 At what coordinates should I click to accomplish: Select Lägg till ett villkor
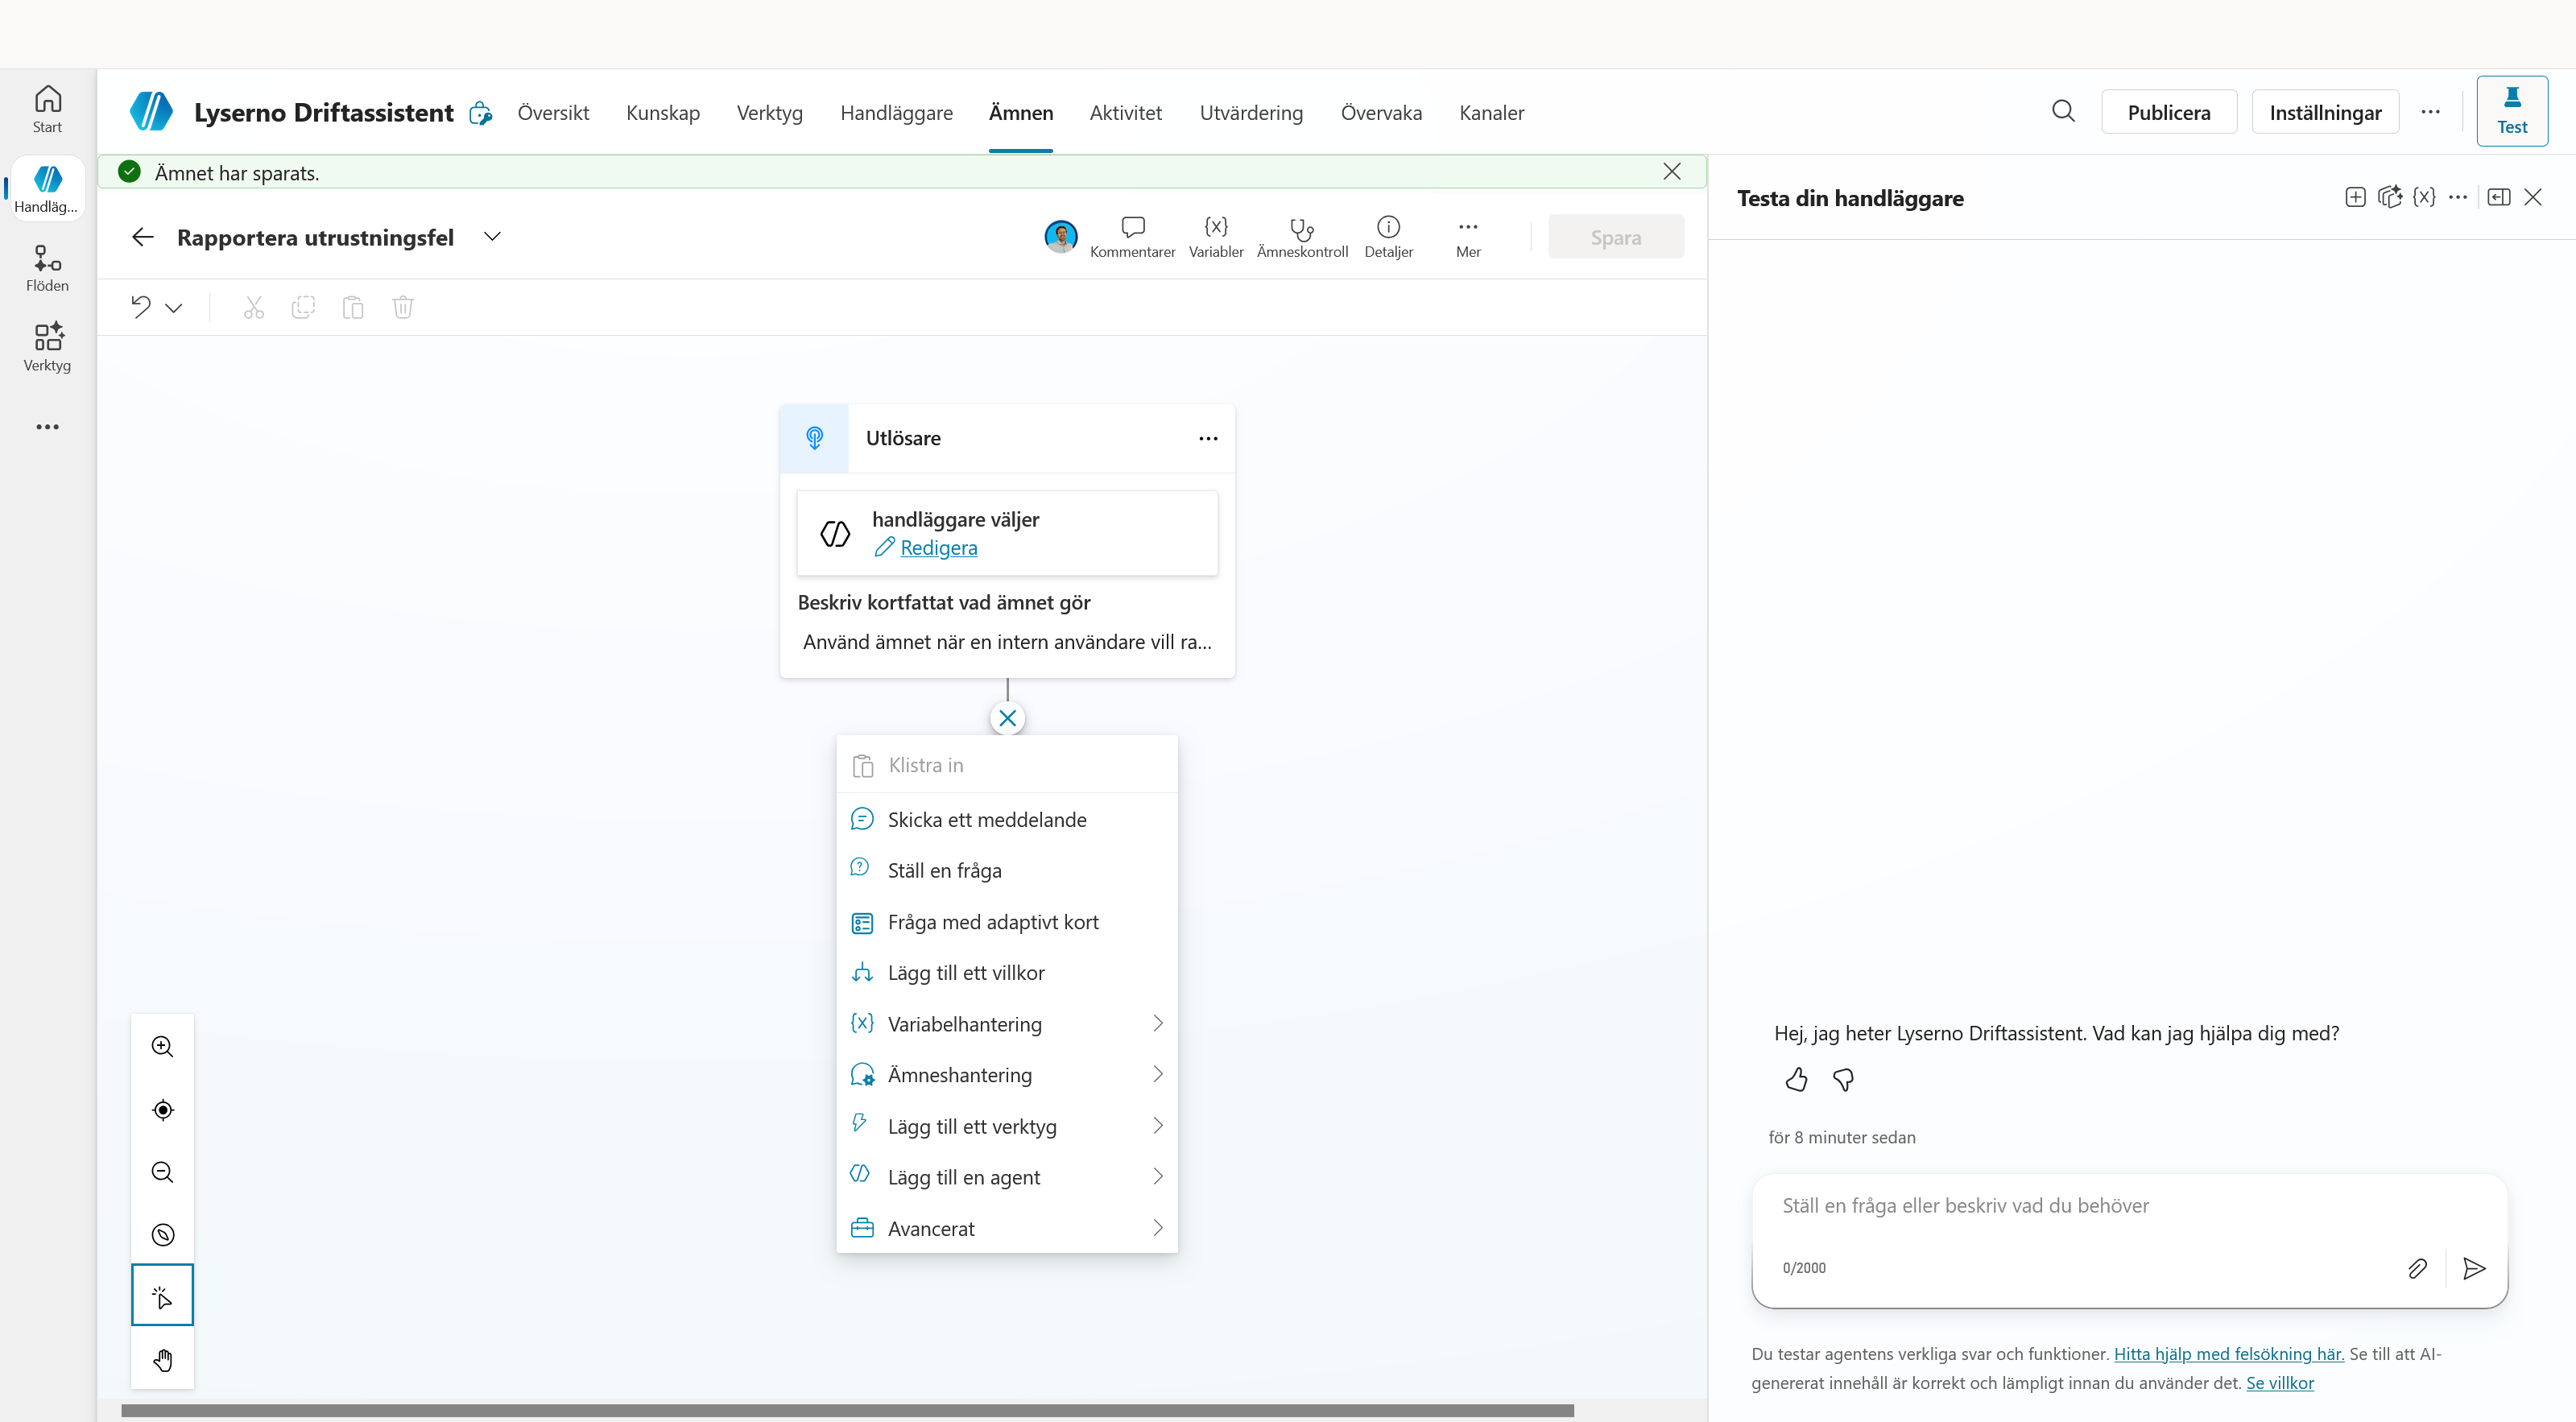tap(1007, 972)
